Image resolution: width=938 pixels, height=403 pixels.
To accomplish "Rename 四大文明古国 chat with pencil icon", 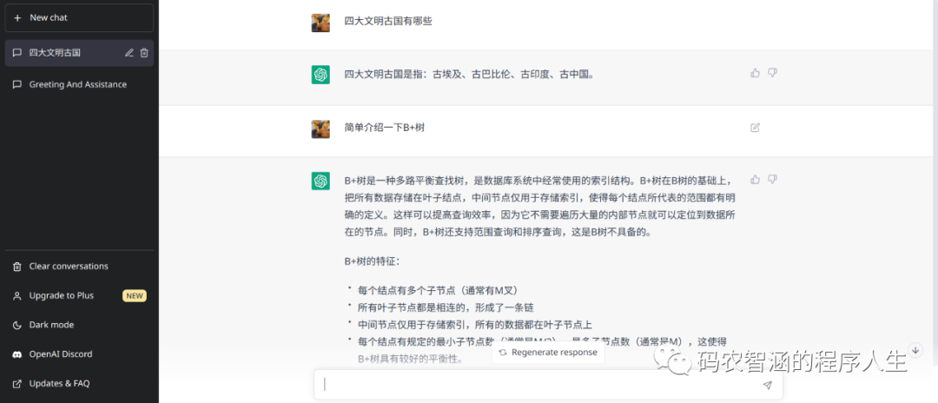I will tap(129, 53).
